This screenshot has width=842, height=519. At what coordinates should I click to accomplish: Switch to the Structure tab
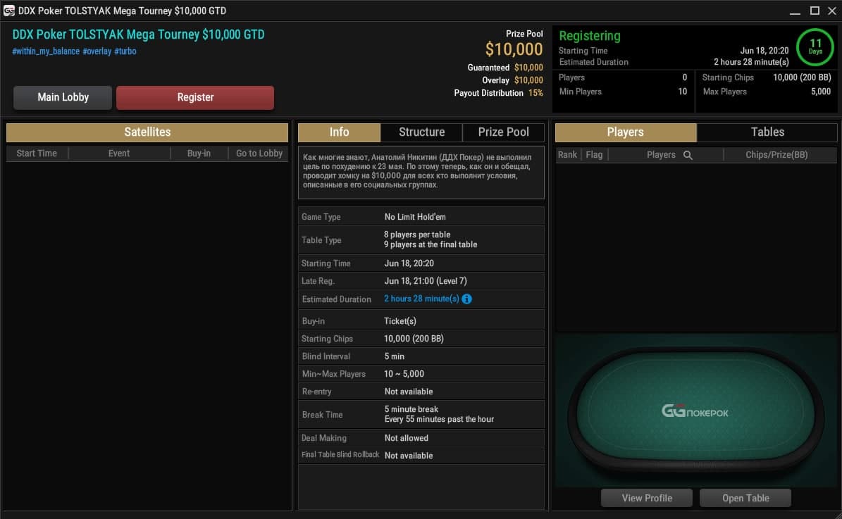[421, 132]
